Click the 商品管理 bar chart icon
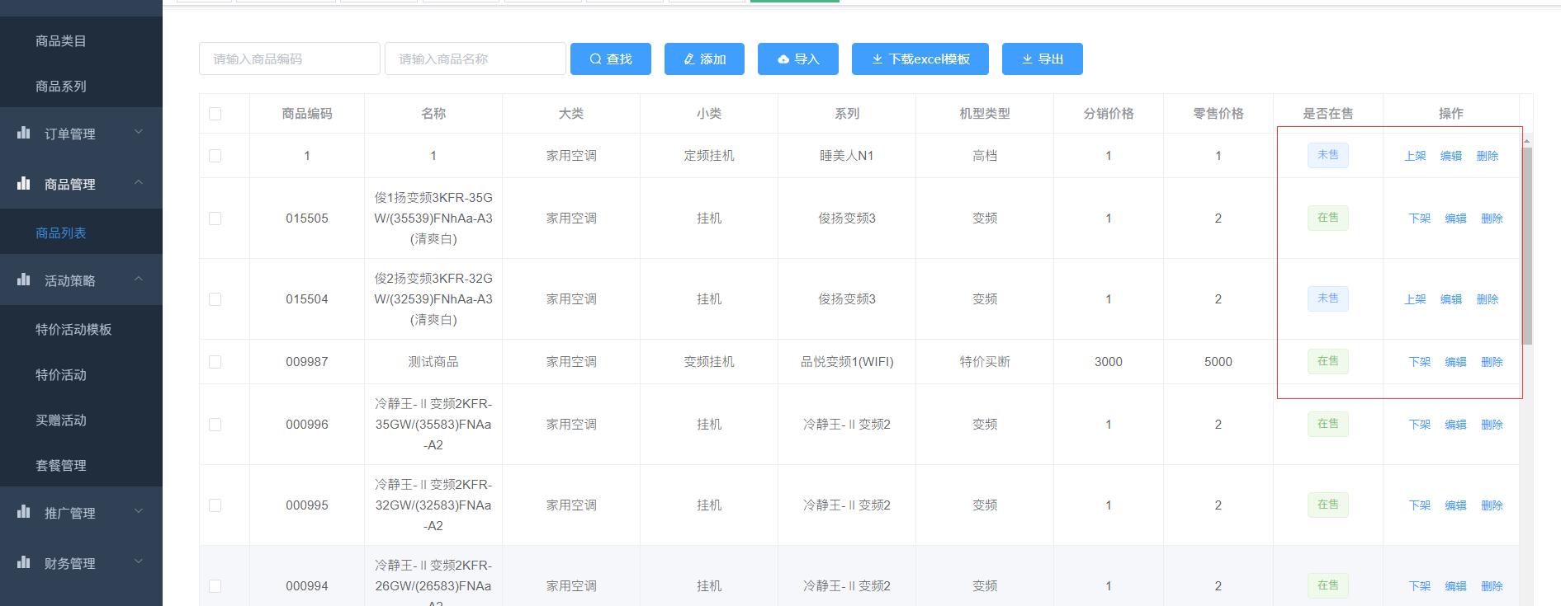This screenshot has width=1561, height=606. pyautogui.click(x=24, y=183)
